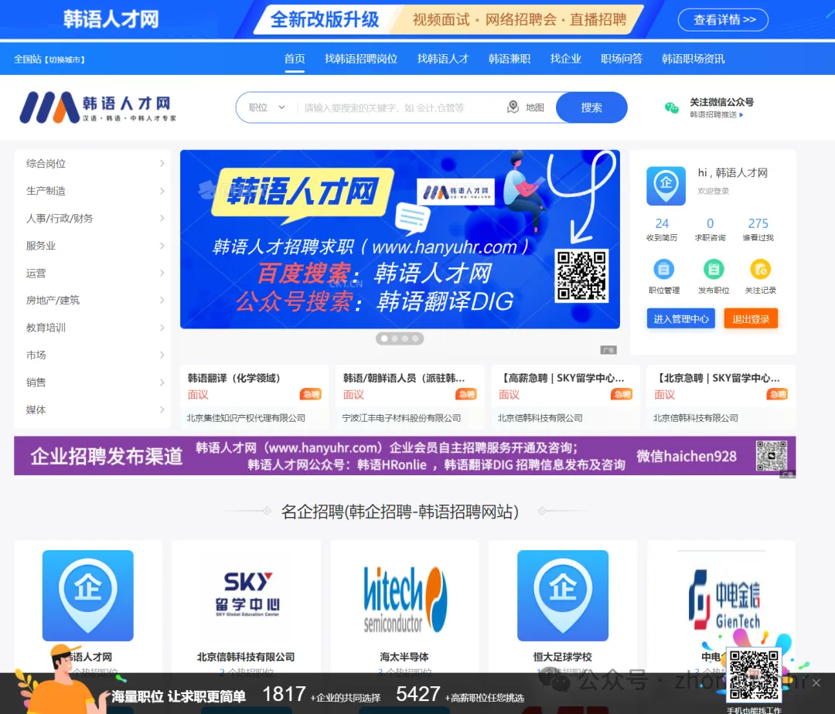Open the map location pin icon
The image size is (835, 714).
[x=513, y=107]
